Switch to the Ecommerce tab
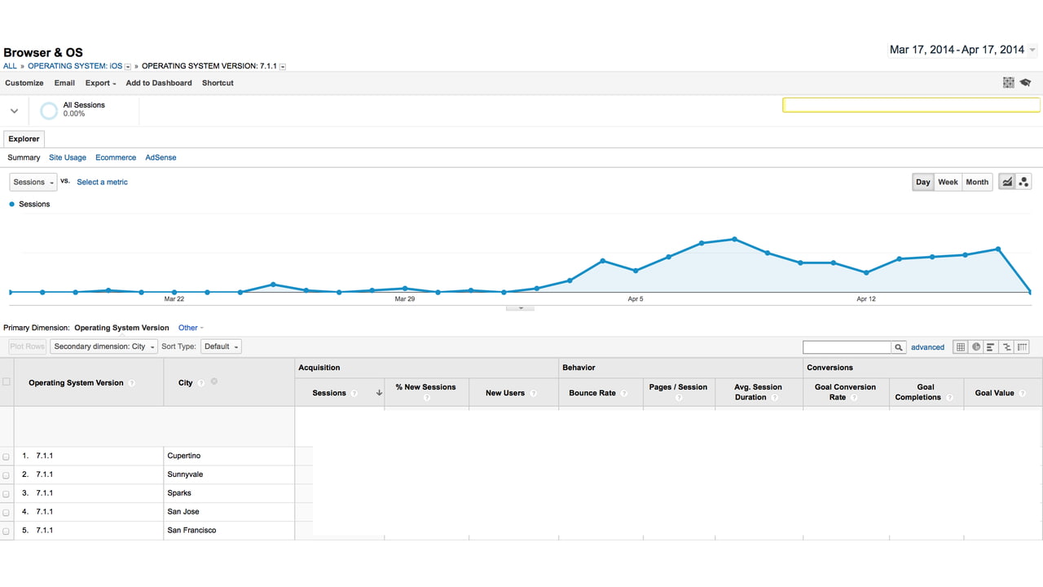Viewport: 1043px width, 587px height. 116,157
